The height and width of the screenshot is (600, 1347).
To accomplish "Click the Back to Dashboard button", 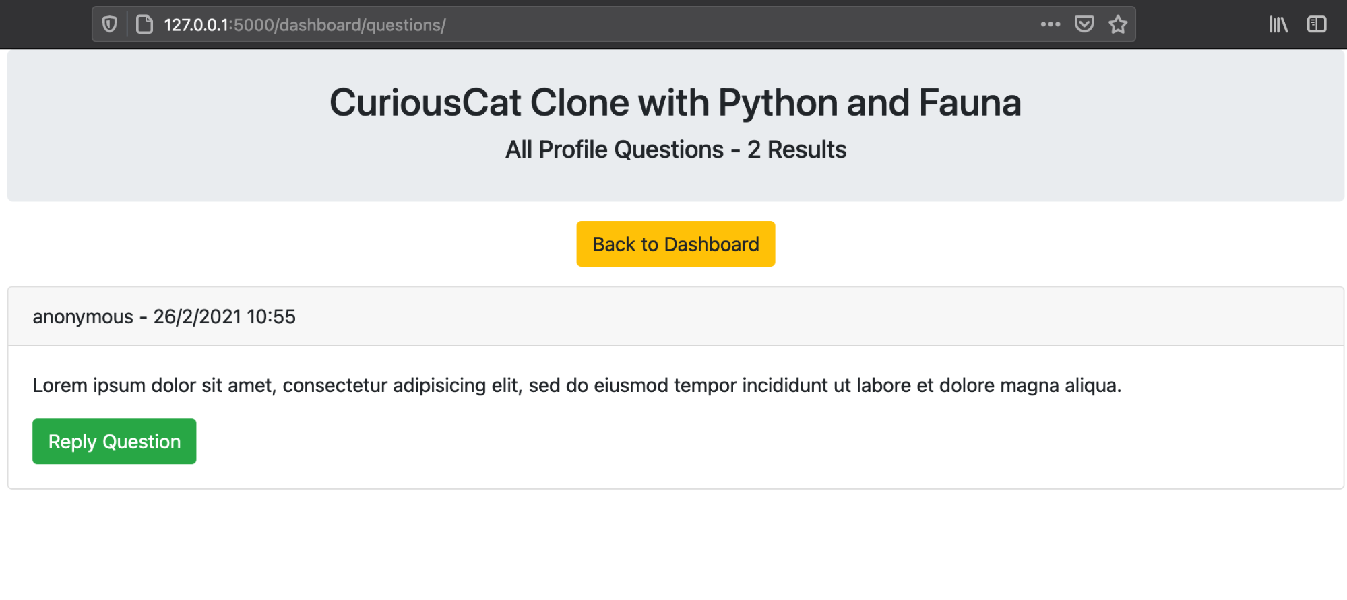I will pos(675,244).
